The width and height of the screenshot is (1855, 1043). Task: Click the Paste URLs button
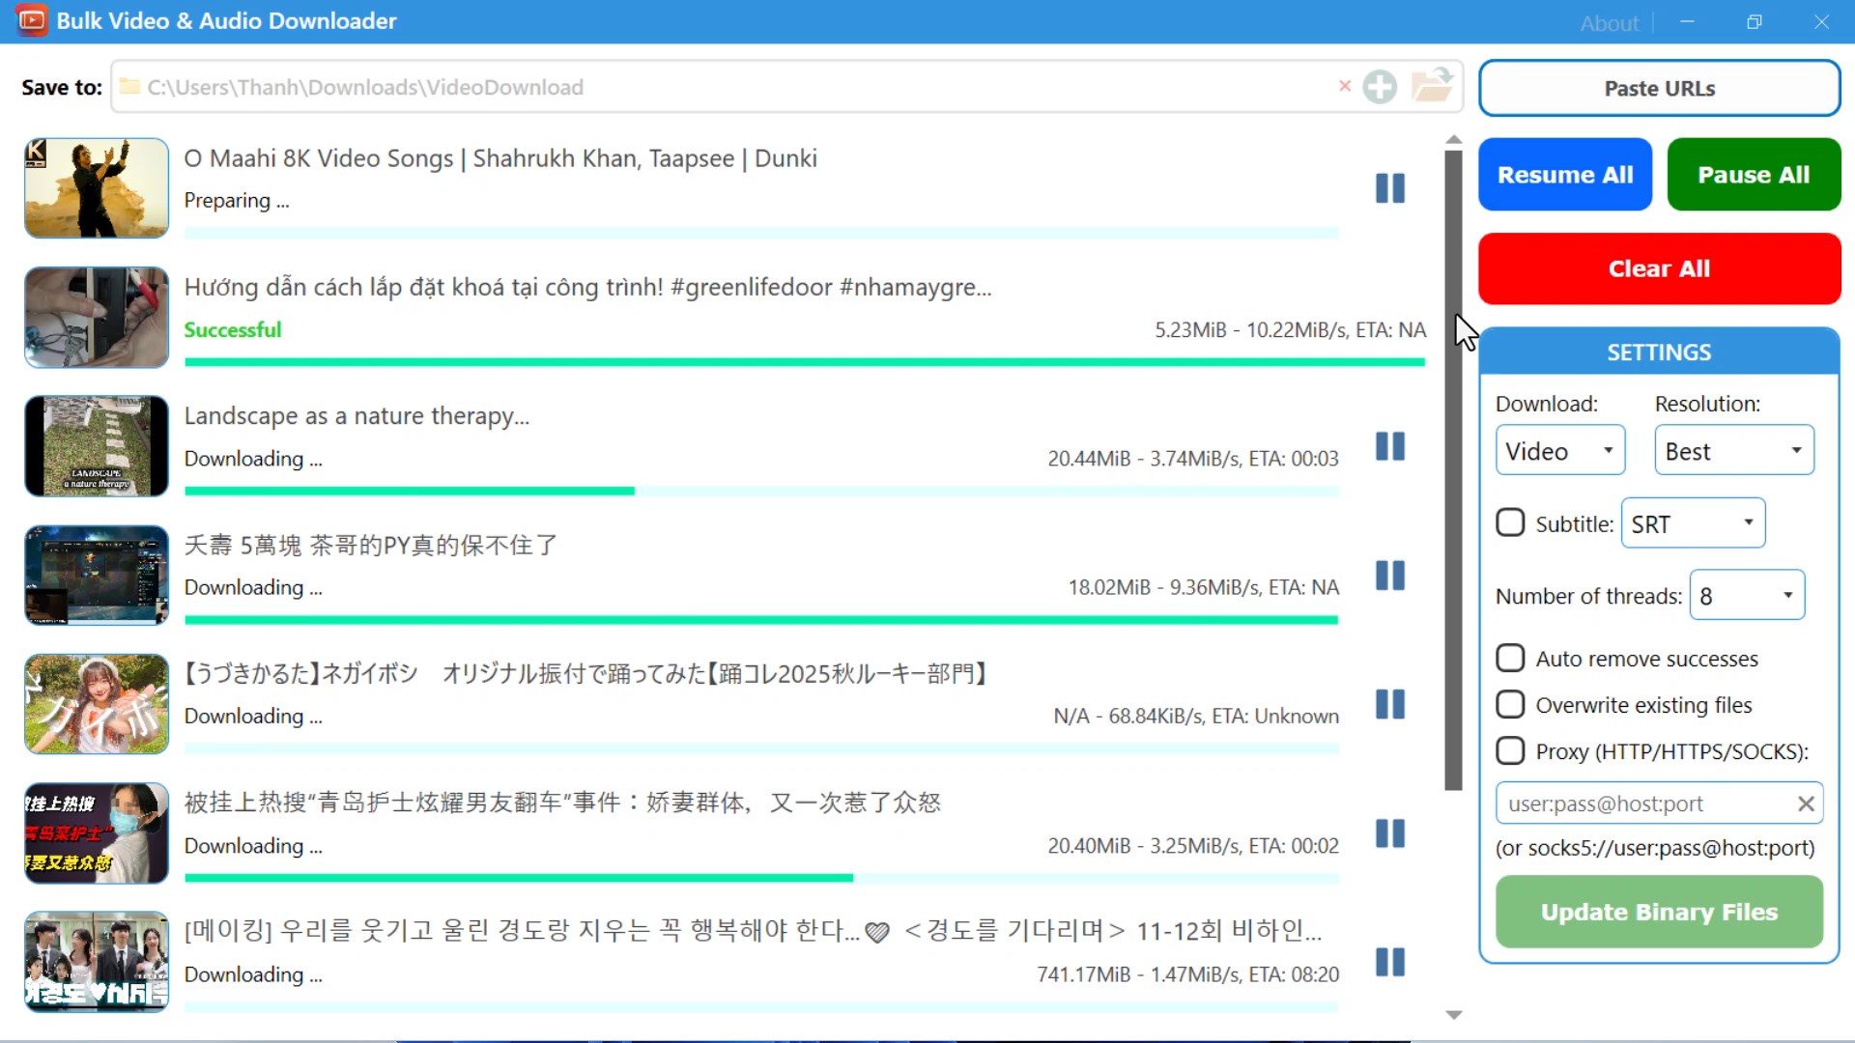pos(1659,88)
